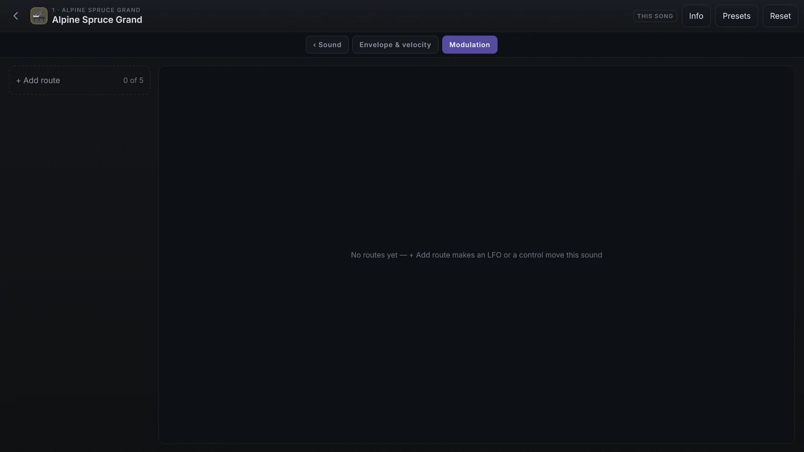
Task: Click the 'No routes yet' message text
Action: [x=476, y=255]
